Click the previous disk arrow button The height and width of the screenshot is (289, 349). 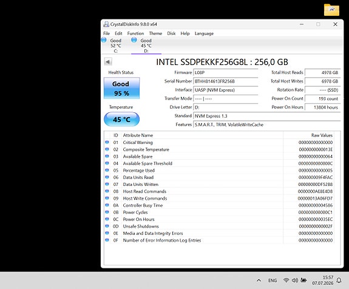[108, 62]
